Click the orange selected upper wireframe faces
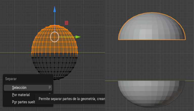This screenshot has width=194, height=111. [x=43, y=45]
